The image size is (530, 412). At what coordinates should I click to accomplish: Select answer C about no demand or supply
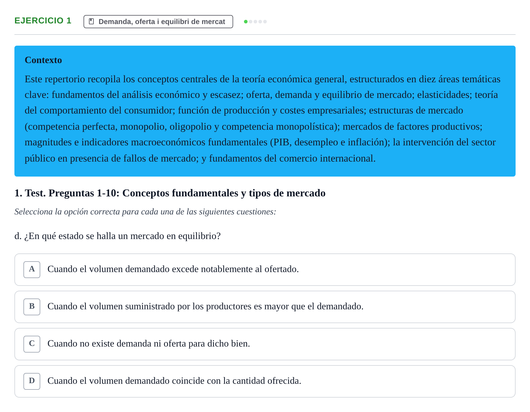[265, 344]
